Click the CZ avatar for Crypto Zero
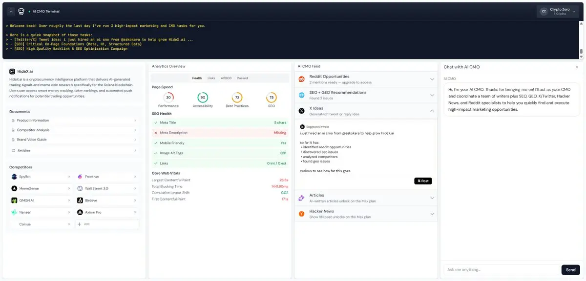The width and height of the screenshot is (586, 281). coord(544,11)
